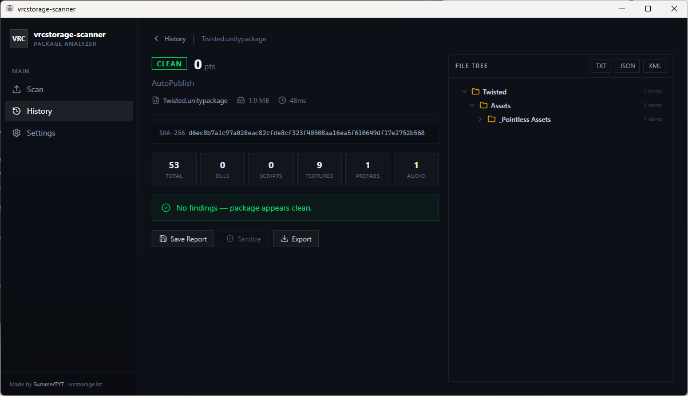Viewport: 688px width, 396px height.
Task: Click the back arrow next to History
Action: pos(156,39)
